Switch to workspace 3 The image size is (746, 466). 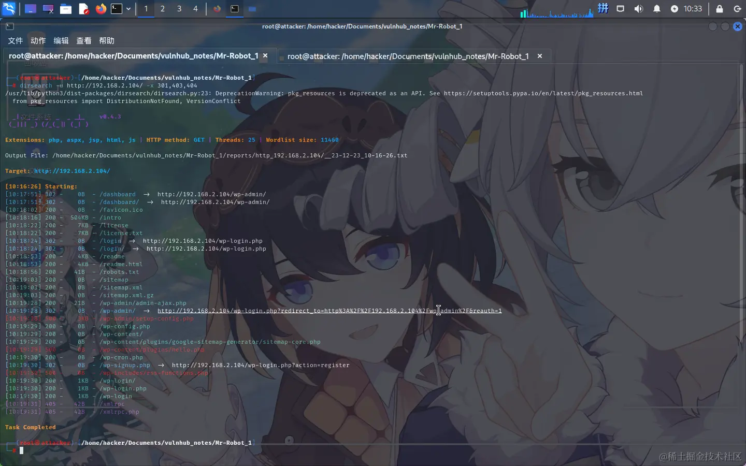click(x=179, y=9)
